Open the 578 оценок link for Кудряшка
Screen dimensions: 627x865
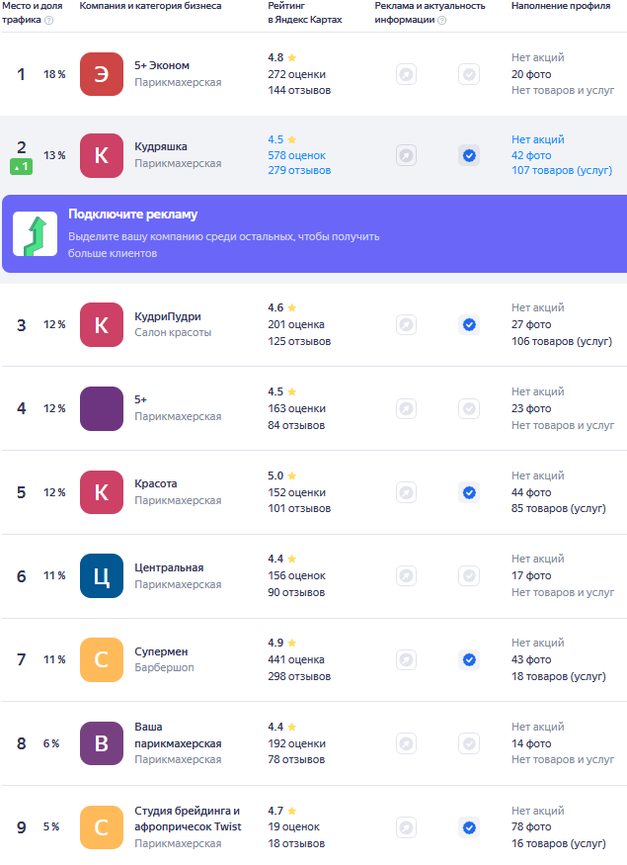[x=297, y=155]
